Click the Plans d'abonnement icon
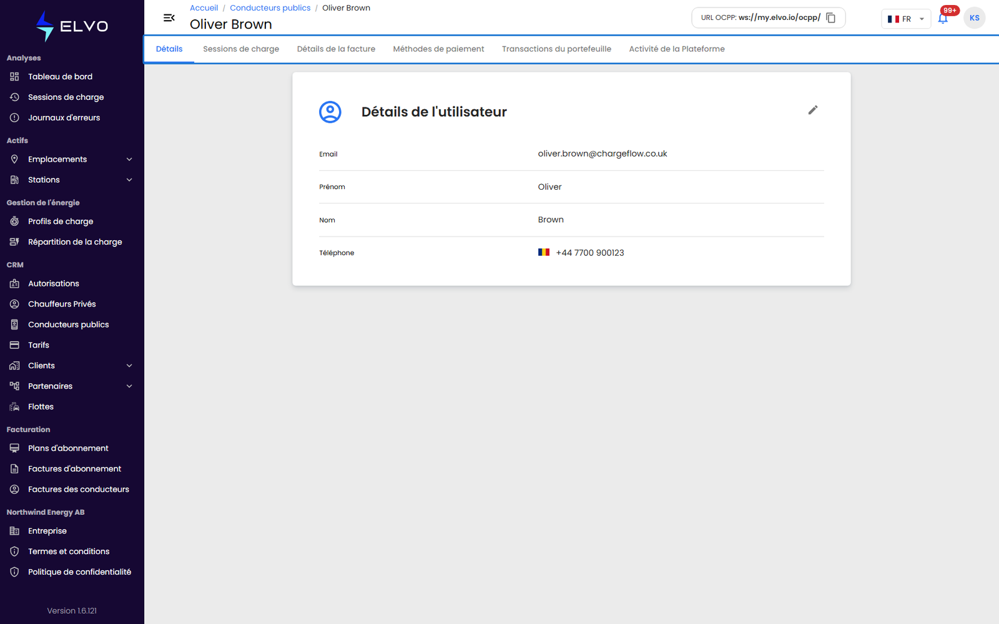 [x=14, y=448]
